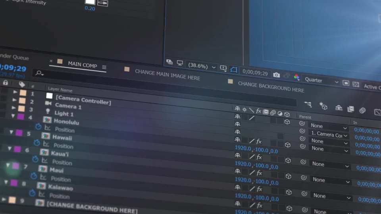
Task: Select the [CHANGE BACKGROUND HERE] layer
Action: [x=92, y=207]
